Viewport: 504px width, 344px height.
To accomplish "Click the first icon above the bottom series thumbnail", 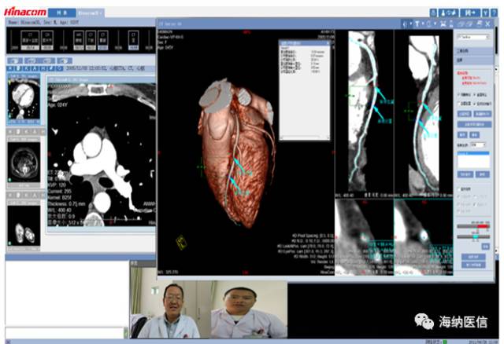I will pyautogui.click(x=10, y=195).
